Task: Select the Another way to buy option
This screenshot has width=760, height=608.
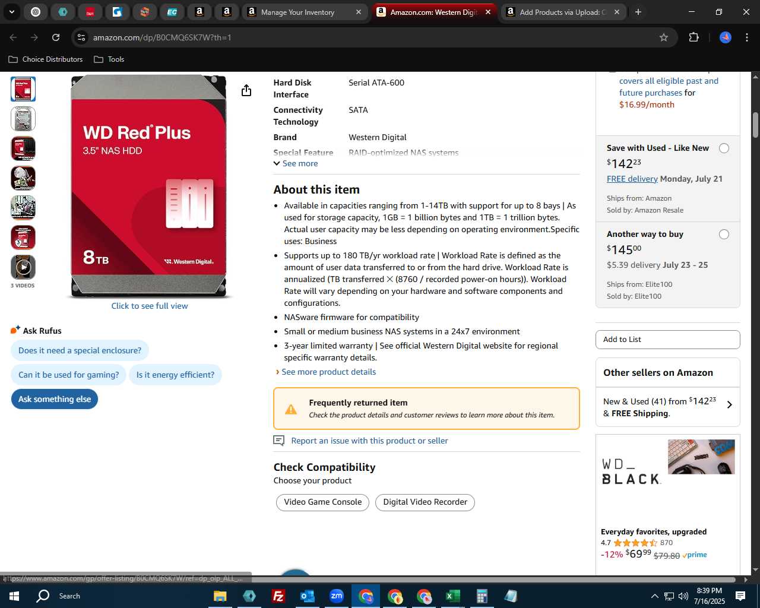Action: coord(724,235)
